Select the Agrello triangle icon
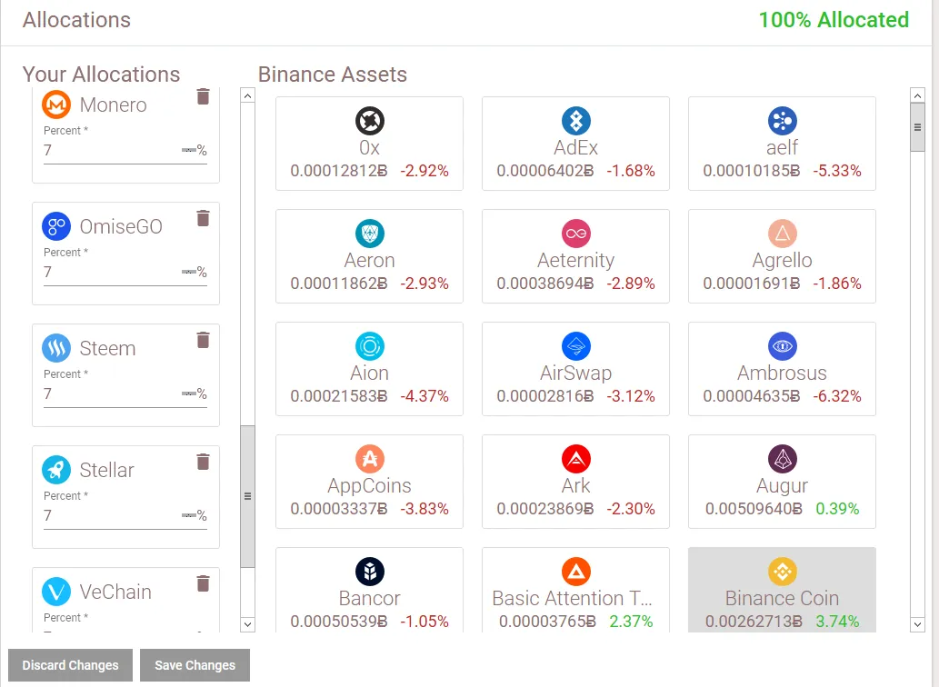This screenshot has height=687, width=939. pyautogui.click(x=782, y=234)
